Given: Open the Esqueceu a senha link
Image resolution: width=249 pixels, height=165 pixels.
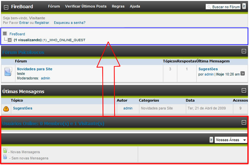Looking at the screenshot, I should click(x=69, y=23).
